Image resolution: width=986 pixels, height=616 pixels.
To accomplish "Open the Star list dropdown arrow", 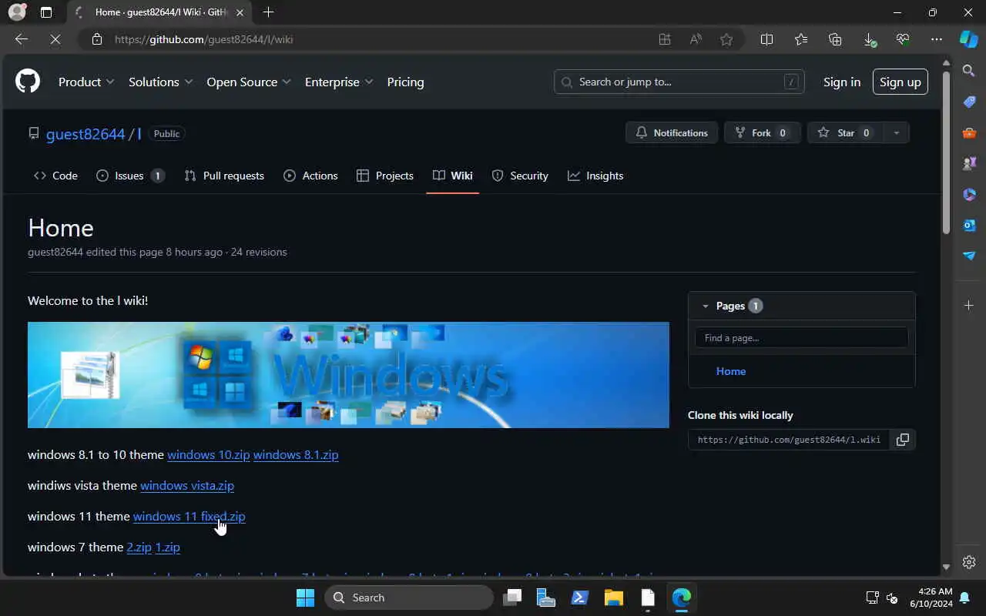I will (x=896, y=132).
